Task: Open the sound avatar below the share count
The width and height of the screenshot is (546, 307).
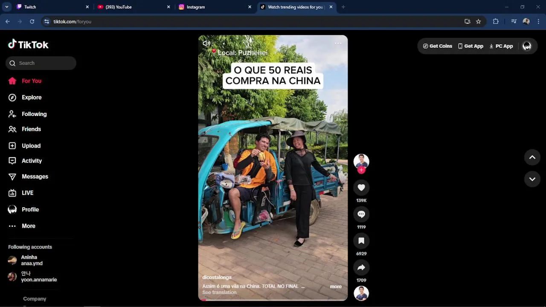Action: tap(361, 293)
